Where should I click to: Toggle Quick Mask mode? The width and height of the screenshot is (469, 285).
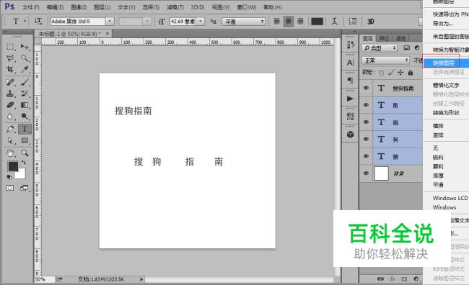[x=10, y=188]
